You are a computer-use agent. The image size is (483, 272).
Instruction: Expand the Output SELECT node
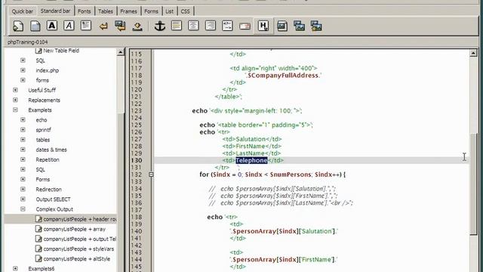23,199
